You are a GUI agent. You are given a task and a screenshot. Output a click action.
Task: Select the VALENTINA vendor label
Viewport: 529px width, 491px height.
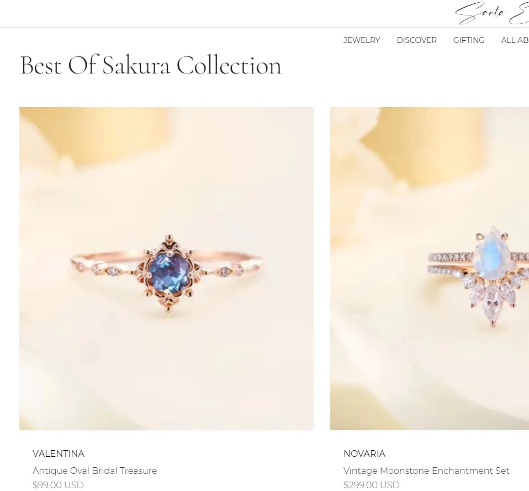point(59,453)
